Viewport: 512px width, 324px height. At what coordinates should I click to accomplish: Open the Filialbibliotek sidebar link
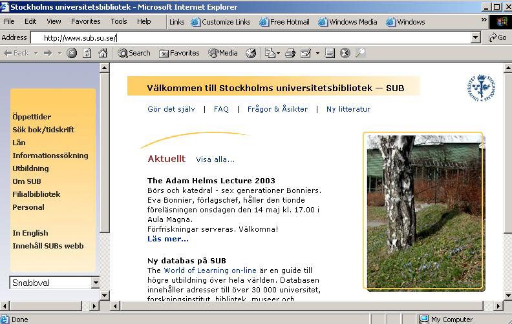point(36,194)
